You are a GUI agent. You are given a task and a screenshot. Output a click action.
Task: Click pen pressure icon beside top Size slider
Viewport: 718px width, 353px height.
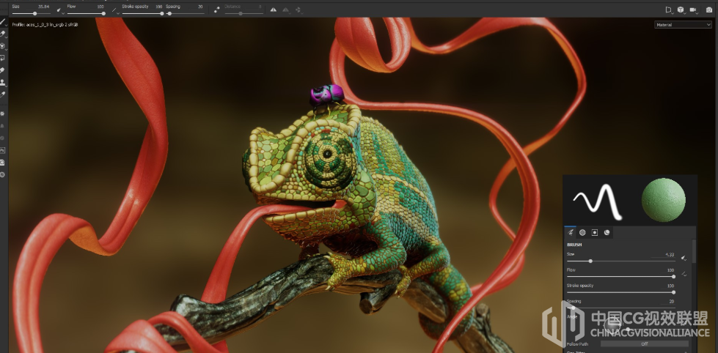click(x=59, y=10)
